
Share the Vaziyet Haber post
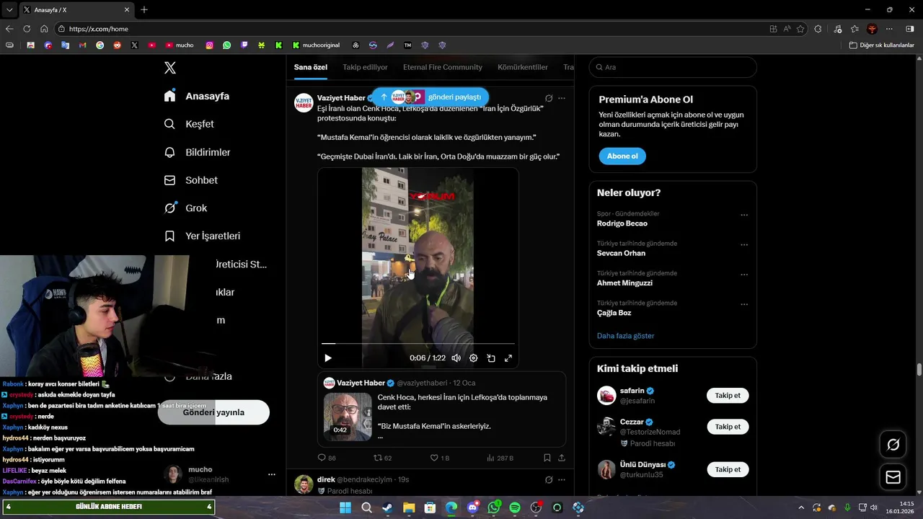pos(562,458)
